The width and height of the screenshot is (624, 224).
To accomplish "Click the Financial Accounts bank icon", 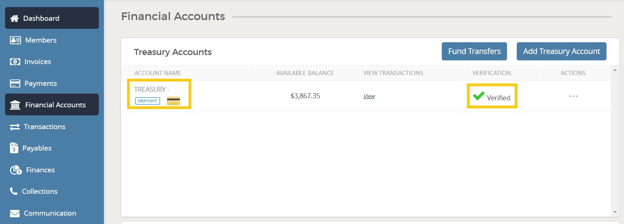I will [15, 105].
